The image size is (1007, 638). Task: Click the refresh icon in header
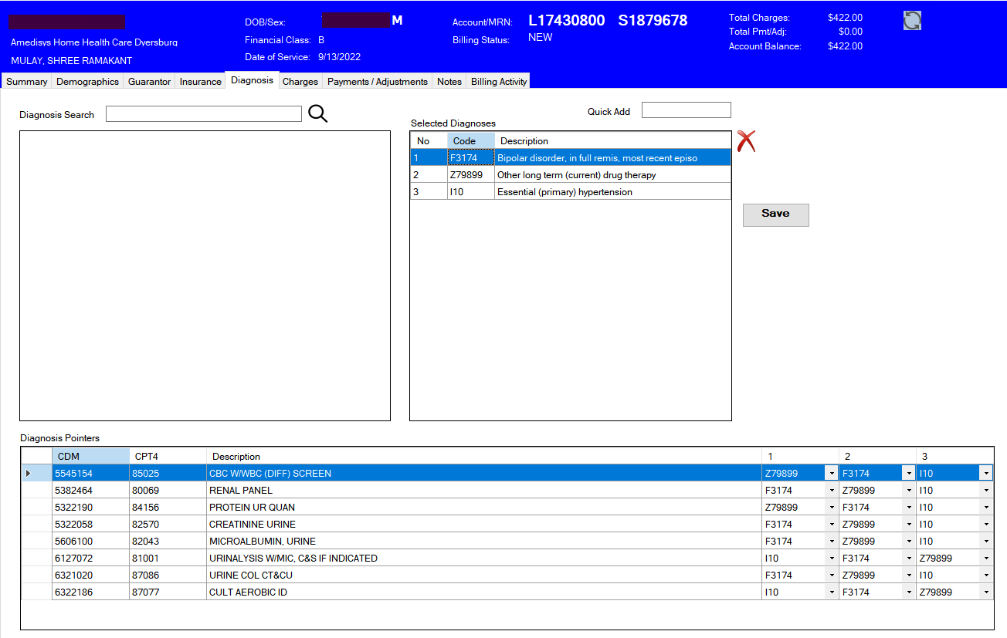click(x=912, y=21)
